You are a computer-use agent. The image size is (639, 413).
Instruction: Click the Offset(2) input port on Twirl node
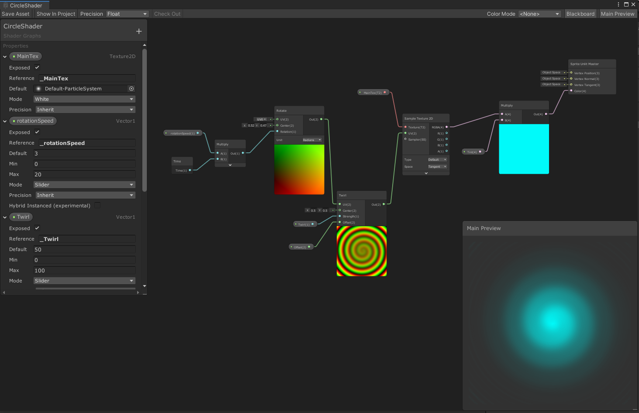coord(340,222)
